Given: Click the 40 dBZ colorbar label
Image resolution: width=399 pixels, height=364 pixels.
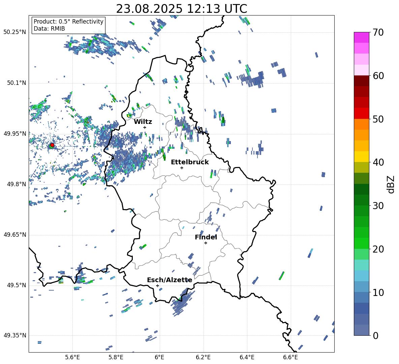Looking at the screenshot, I should 378,162.
